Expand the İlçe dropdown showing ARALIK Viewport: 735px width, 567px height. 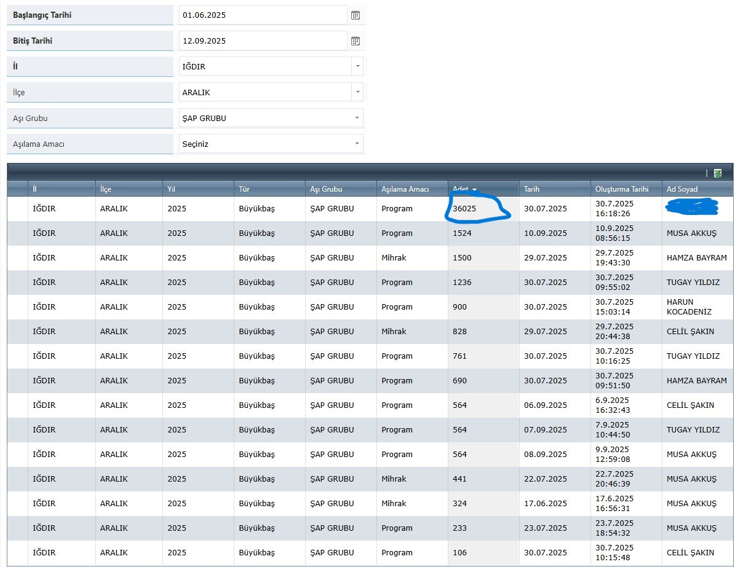357,92
